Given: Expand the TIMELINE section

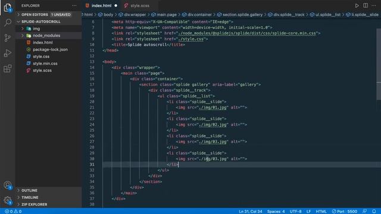Looking at the screenshot, I should [x=18, y=197].
